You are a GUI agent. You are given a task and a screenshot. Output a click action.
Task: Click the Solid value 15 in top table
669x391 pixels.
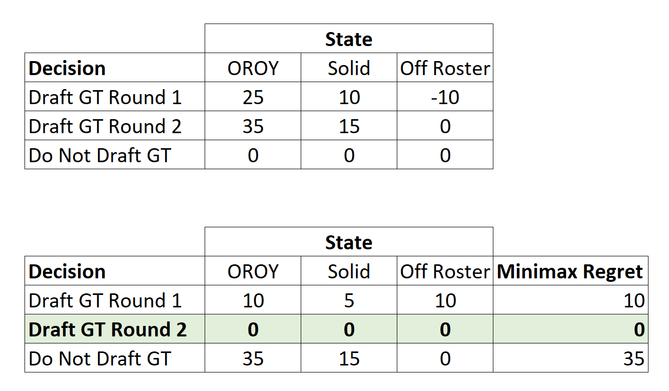(x=349, y=126)
